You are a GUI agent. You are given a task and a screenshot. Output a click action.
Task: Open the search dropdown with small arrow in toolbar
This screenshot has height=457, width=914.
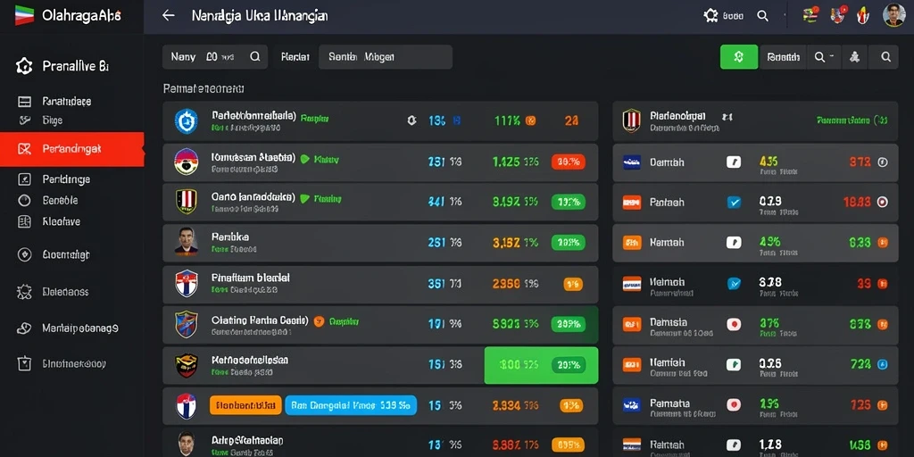tap(824, 57)
